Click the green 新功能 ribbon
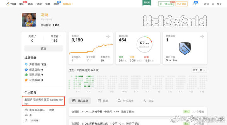This screenshot has width=227, height=125. tap(147, 3)
